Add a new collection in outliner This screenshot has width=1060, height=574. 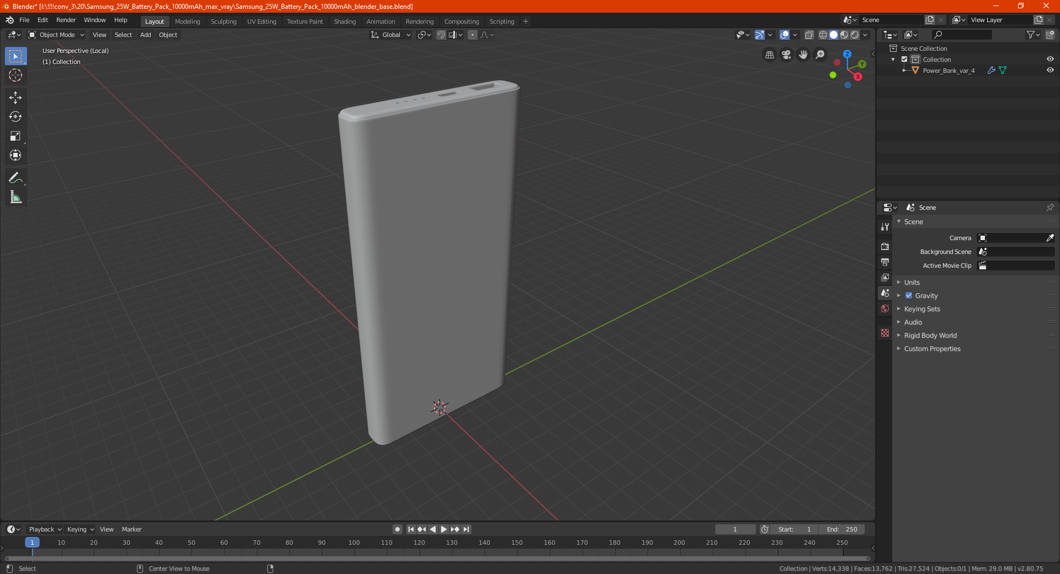pyautogui.click(x=1050, y=35)
